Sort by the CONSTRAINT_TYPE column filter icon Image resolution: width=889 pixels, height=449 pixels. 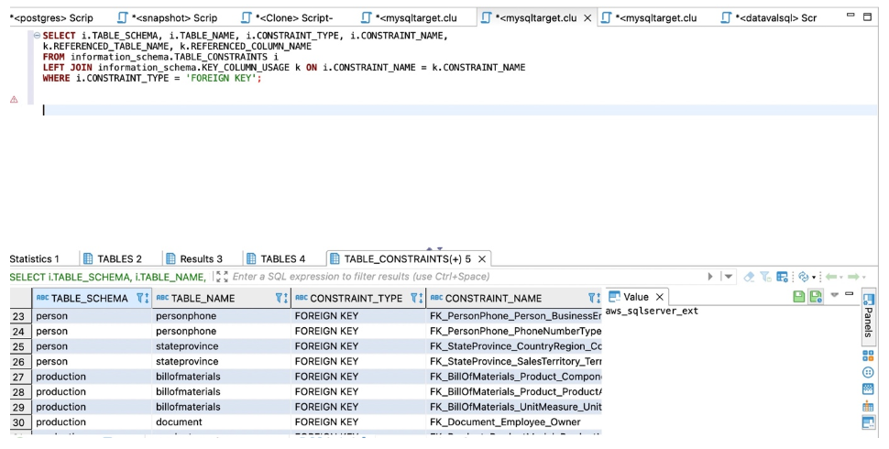click(417, 298)
